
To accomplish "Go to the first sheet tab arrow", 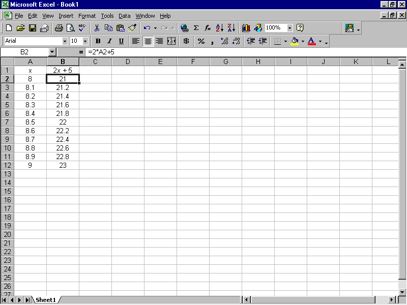I will (x=5, y=300).
